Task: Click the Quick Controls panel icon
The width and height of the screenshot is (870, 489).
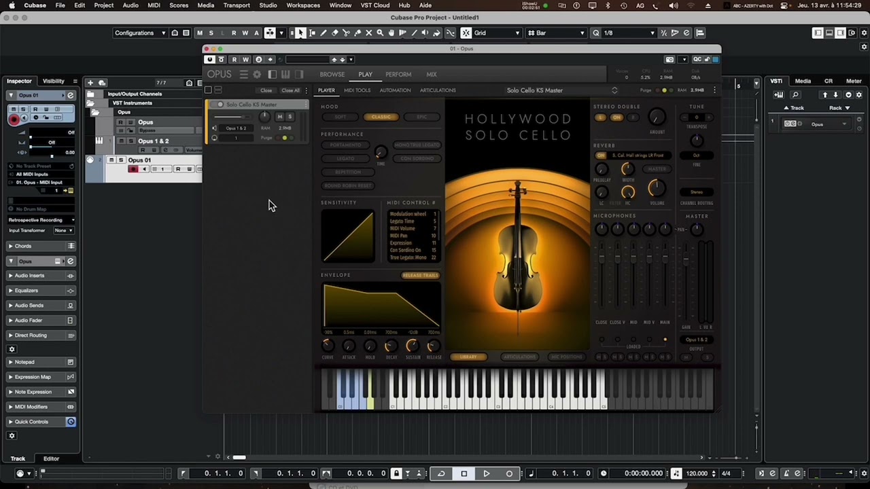Action: coord(71,422)
